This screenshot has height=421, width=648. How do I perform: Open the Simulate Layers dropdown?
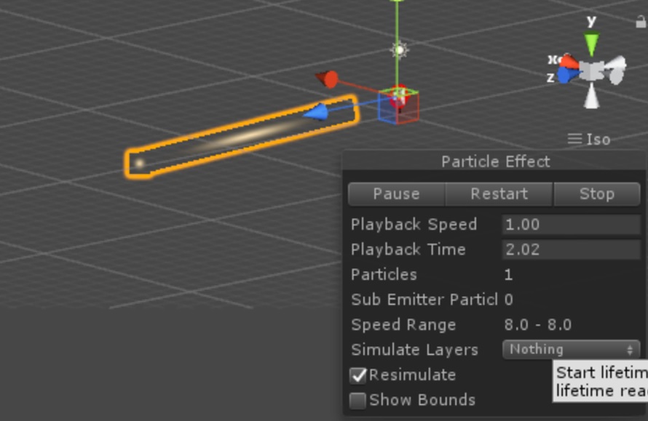point(571,350)
